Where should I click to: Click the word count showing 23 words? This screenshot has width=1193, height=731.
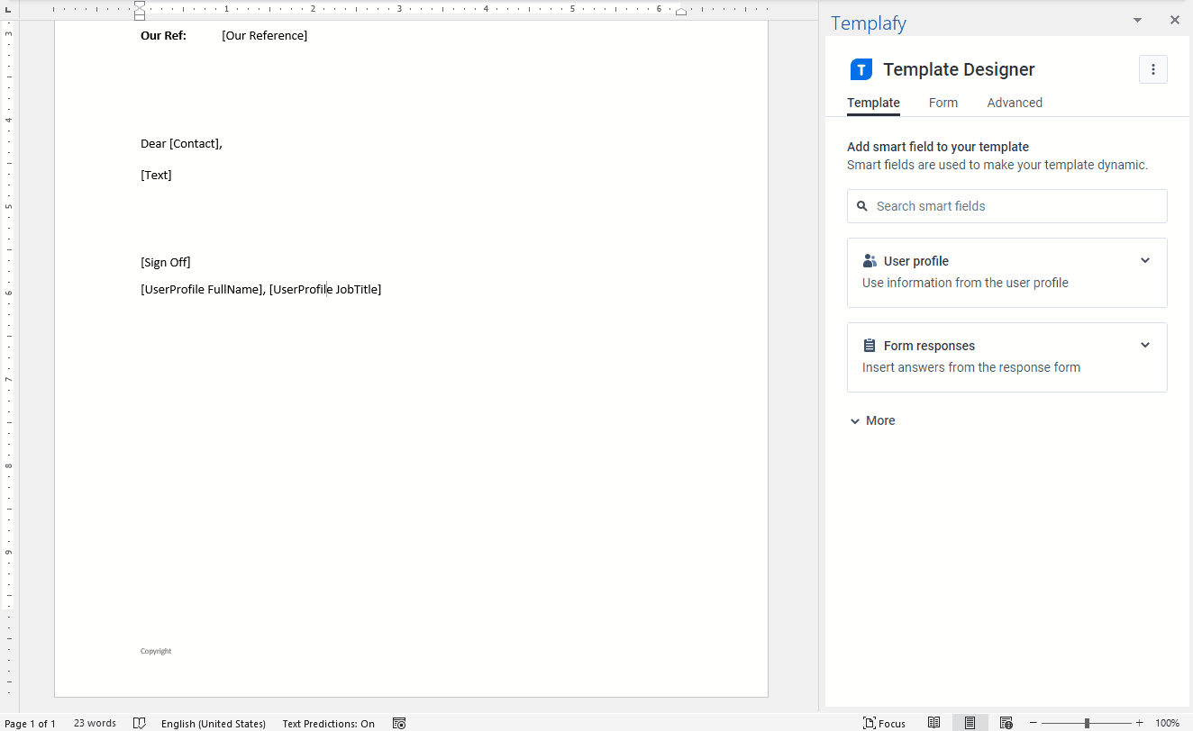95,723
